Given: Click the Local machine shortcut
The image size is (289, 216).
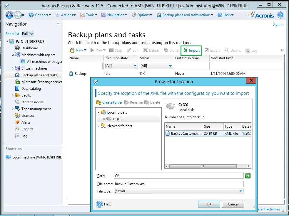Looking at the screenshot, I should pos(34,157).
